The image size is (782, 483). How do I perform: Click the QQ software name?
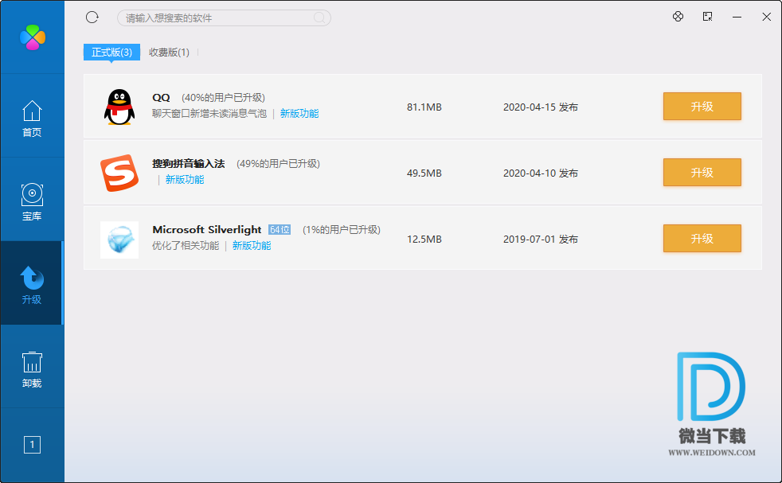tap(161, 98)
